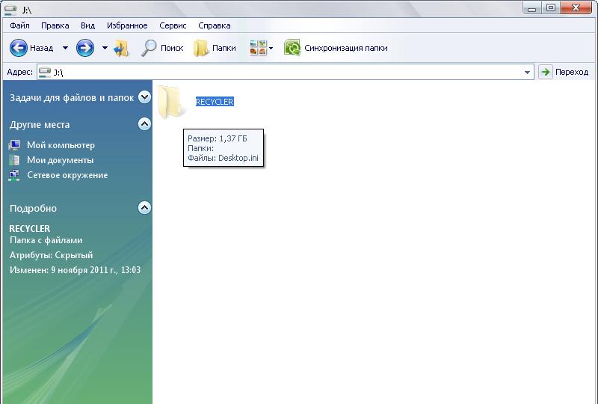Open the Forward history dropdown arrow
The width and height of the screenshot is (598, 404).
[105, 48]
